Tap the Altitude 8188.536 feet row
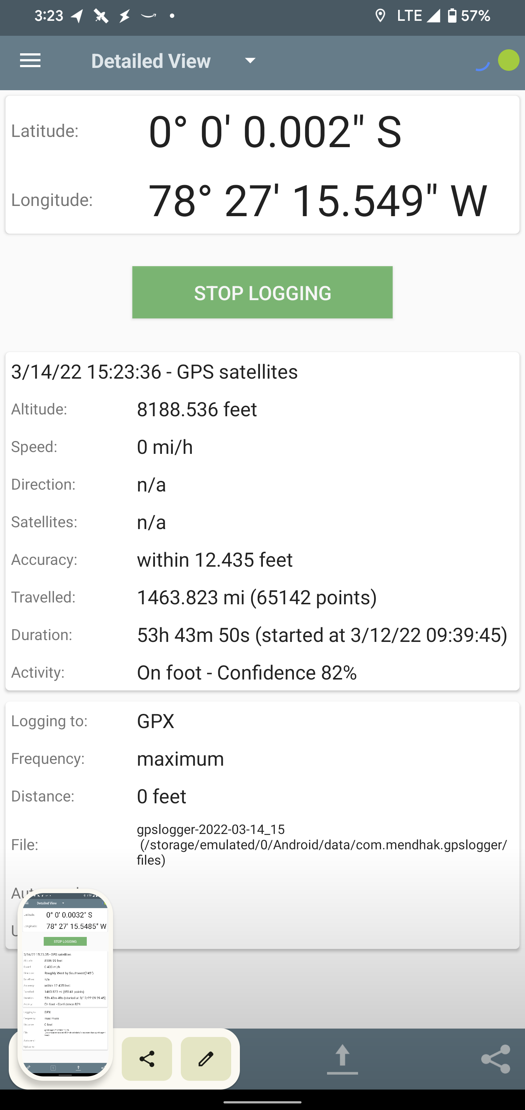This screenshot has width=525, height=1110. (262, 409)
